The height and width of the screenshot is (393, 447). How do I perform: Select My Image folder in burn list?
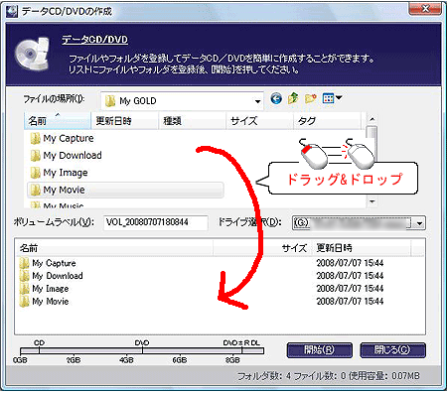(x=44, y=289)
